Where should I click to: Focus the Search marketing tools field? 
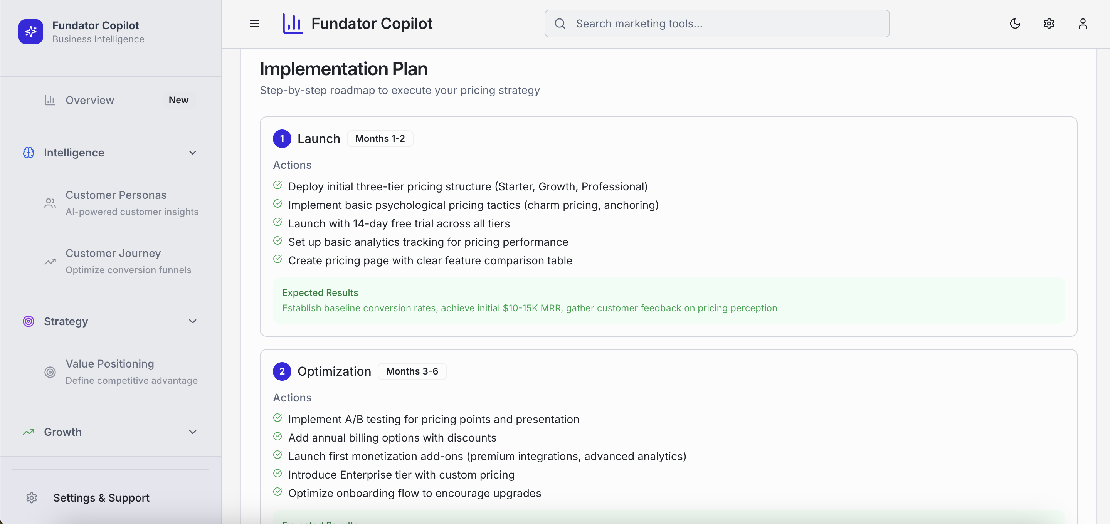(x=717, y=24)
